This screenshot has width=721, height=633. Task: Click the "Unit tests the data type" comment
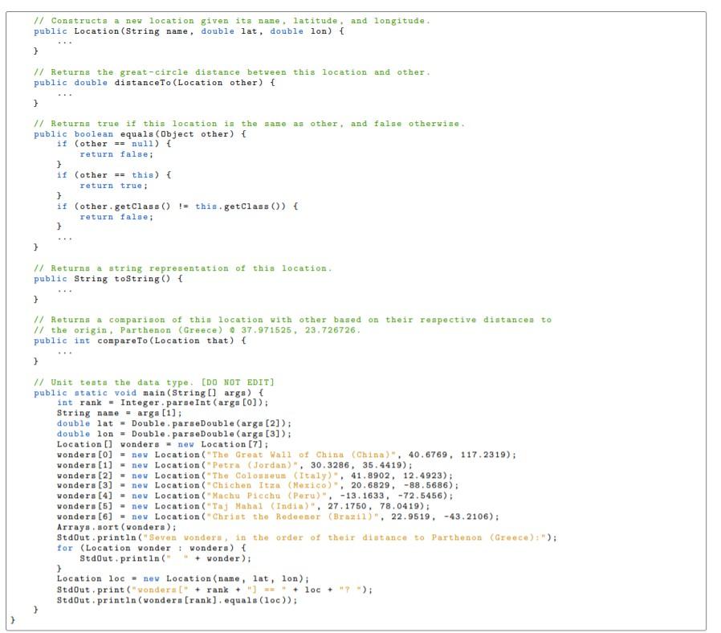[x=154, y=382]
